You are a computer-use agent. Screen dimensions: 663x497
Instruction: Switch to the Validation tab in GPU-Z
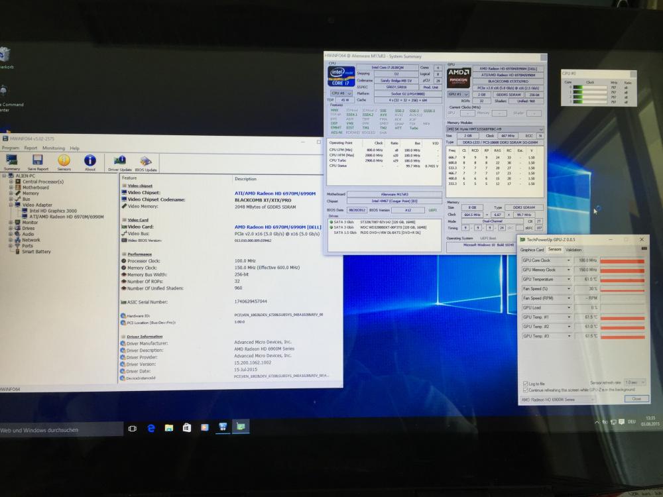coord(573,250)
